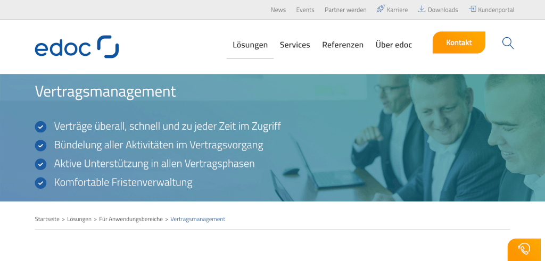The height and width of the screenshot is (261, 545).
Task: Click the Vertragsmanagement hero heading
Action: [105, 91]
